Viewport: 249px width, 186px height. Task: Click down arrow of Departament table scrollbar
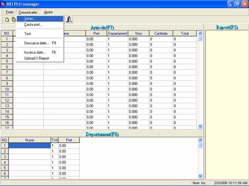pyautogui.click(x=200, y=176)
